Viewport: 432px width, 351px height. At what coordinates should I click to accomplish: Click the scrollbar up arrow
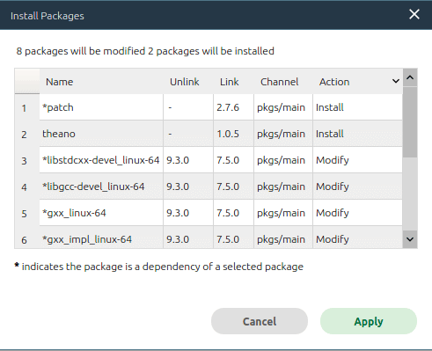click(410, 77)
